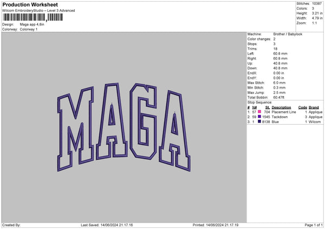Click the 'Total Bobbin:' value '60.47ft'
The width and height of the screenshot is (325, 229).
click(279, 97)
